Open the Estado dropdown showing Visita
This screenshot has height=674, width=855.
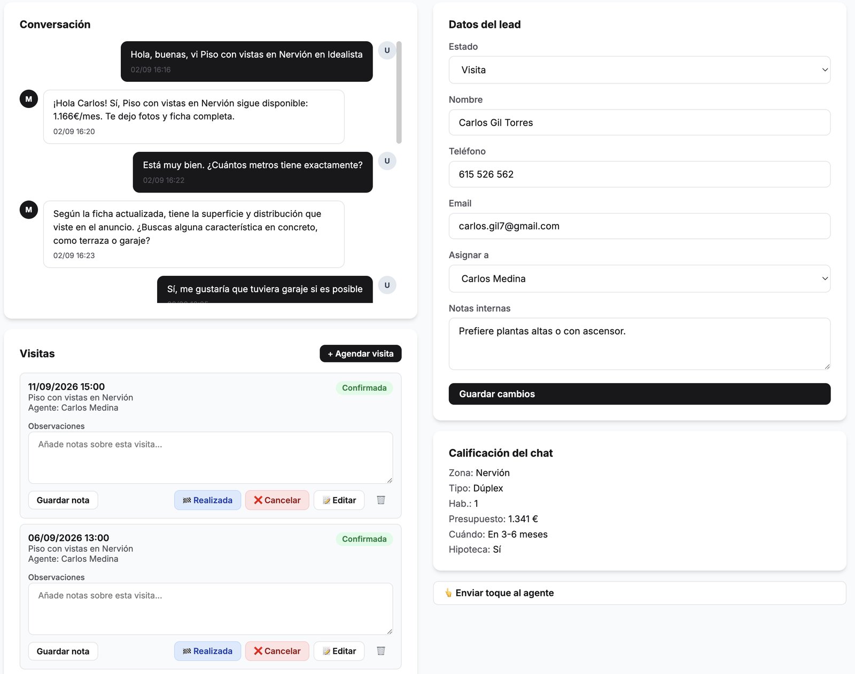pyautogui.click(x=639, y=70)
